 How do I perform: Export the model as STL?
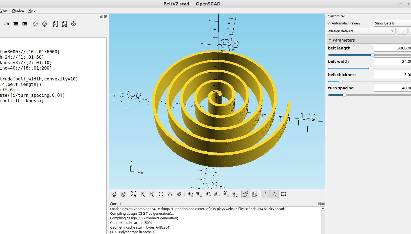(55, 24)
